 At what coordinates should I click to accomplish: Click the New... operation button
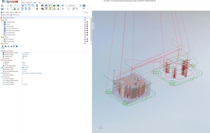pos(86,12)
